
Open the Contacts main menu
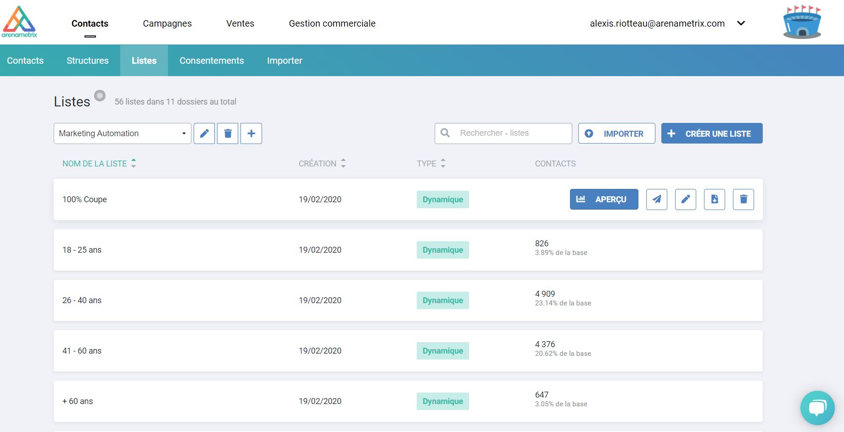90,23
